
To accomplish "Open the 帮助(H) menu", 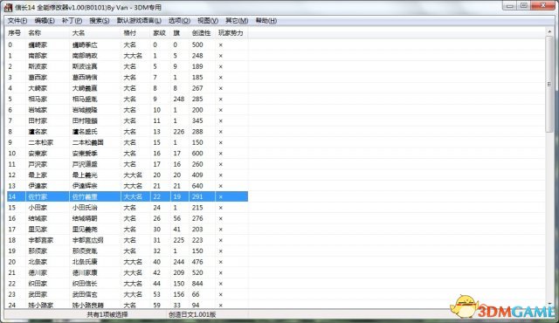I will pos(266,21).
